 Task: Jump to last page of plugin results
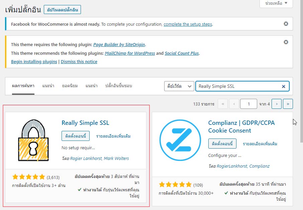pyautogui.click(x=288, y=104)
